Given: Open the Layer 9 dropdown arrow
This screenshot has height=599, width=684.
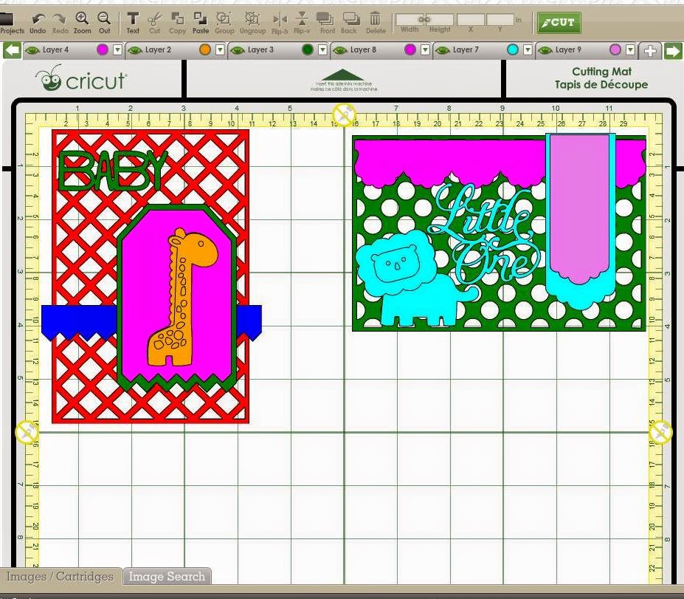Looking at the screenshot, I should click(630, 49).
